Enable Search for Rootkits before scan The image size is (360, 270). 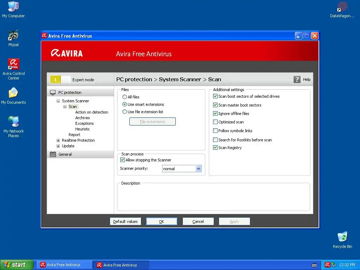tap(215, 140)
